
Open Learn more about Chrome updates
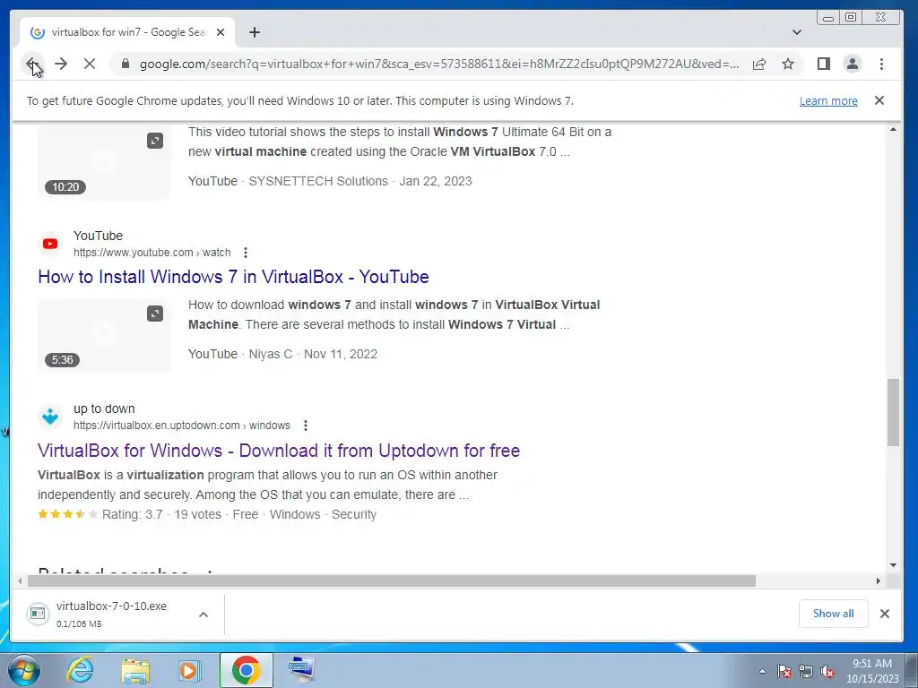click(828, 100)
